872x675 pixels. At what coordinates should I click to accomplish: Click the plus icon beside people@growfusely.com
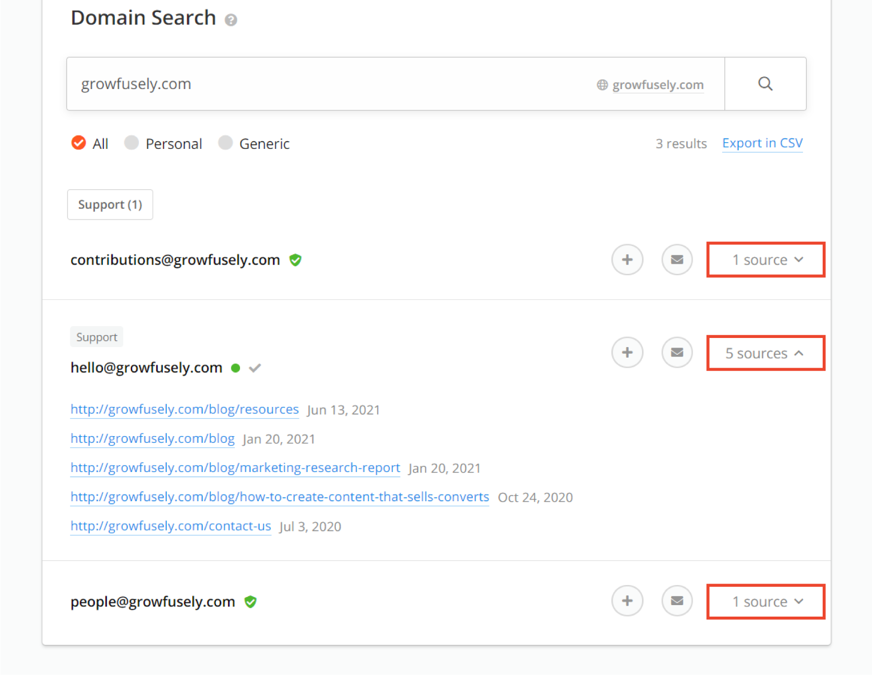(x=627, y=601)
